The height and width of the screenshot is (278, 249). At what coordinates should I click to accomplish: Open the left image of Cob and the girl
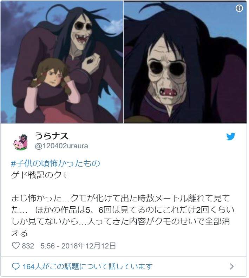click(62, 62)
